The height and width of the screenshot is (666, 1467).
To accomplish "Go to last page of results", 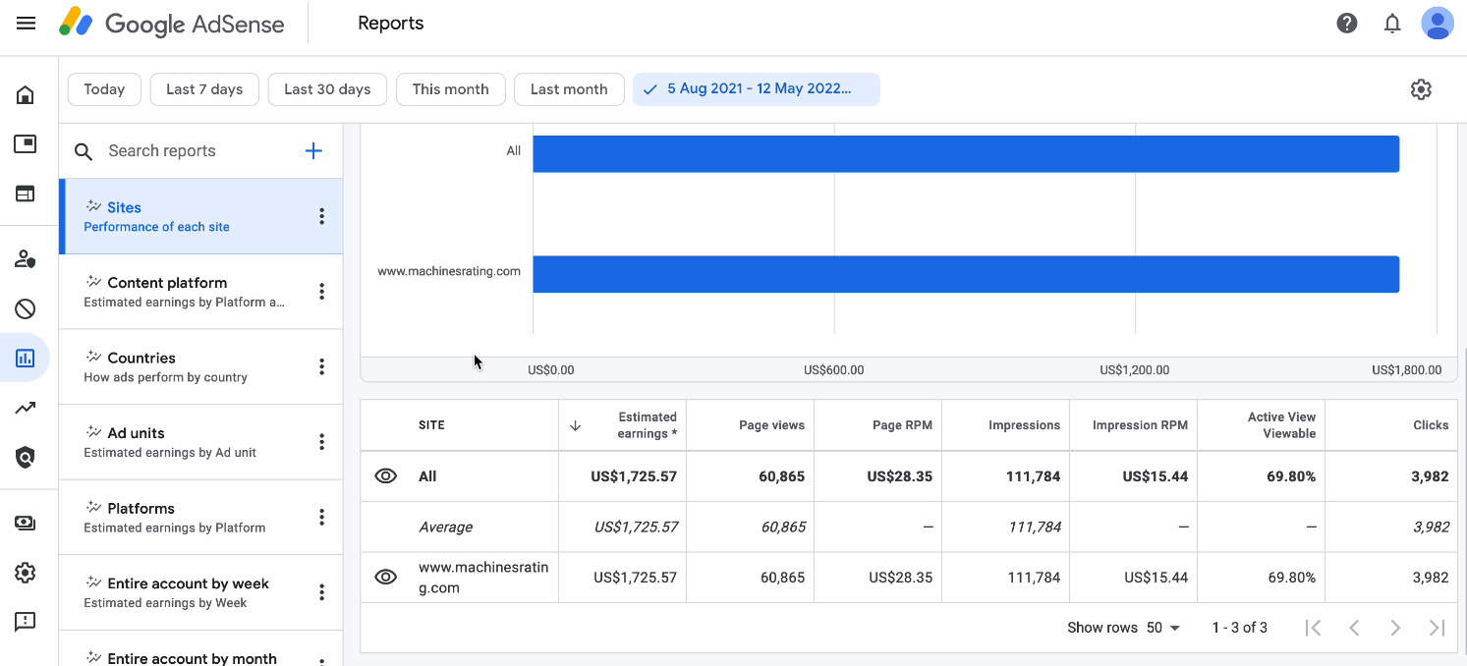I will [x=1437, y=628].
